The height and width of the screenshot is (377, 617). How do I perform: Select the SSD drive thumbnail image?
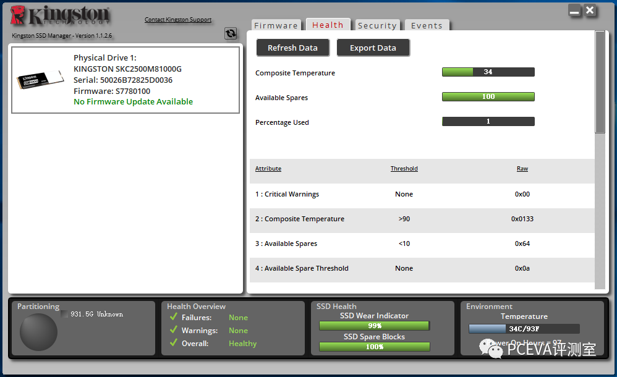pyautogui.click(x=40, y=80)
